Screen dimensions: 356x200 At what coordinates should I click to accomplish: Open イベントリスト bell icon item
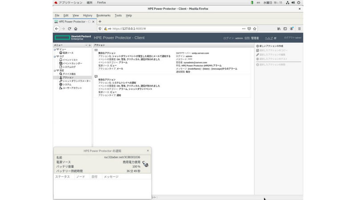70,60
